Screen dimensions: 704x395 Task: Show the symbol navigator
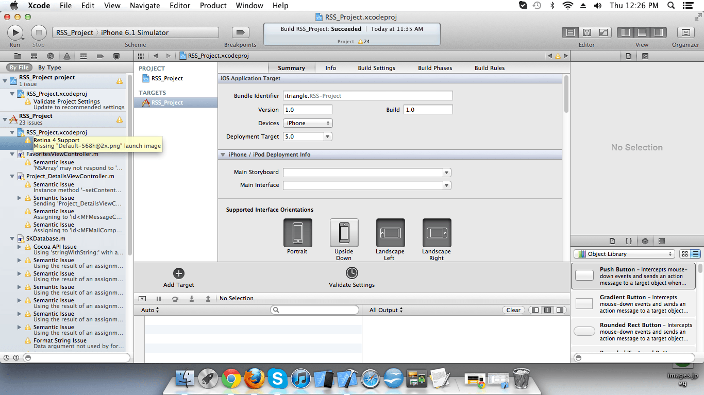tap(34, 56)
